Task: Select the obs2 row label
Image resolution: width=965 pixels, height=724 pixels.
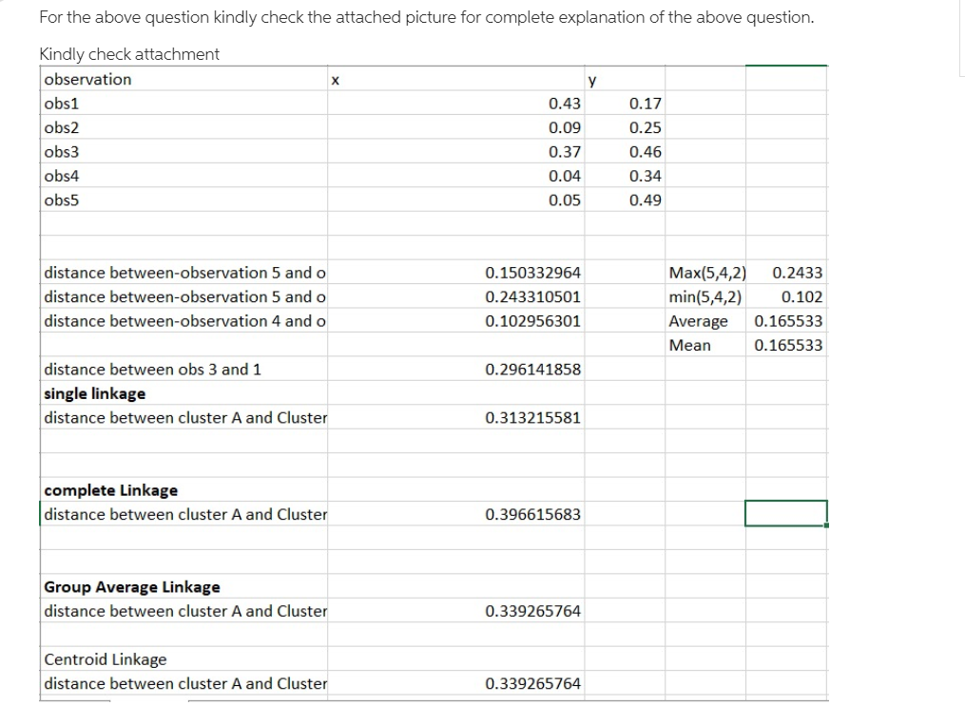Action: point(183,127)
